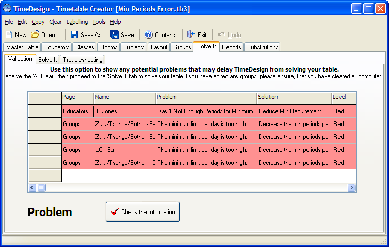Click the scroll-left arrow on the table
Screen dimensions: 389x247
point(33,188)
